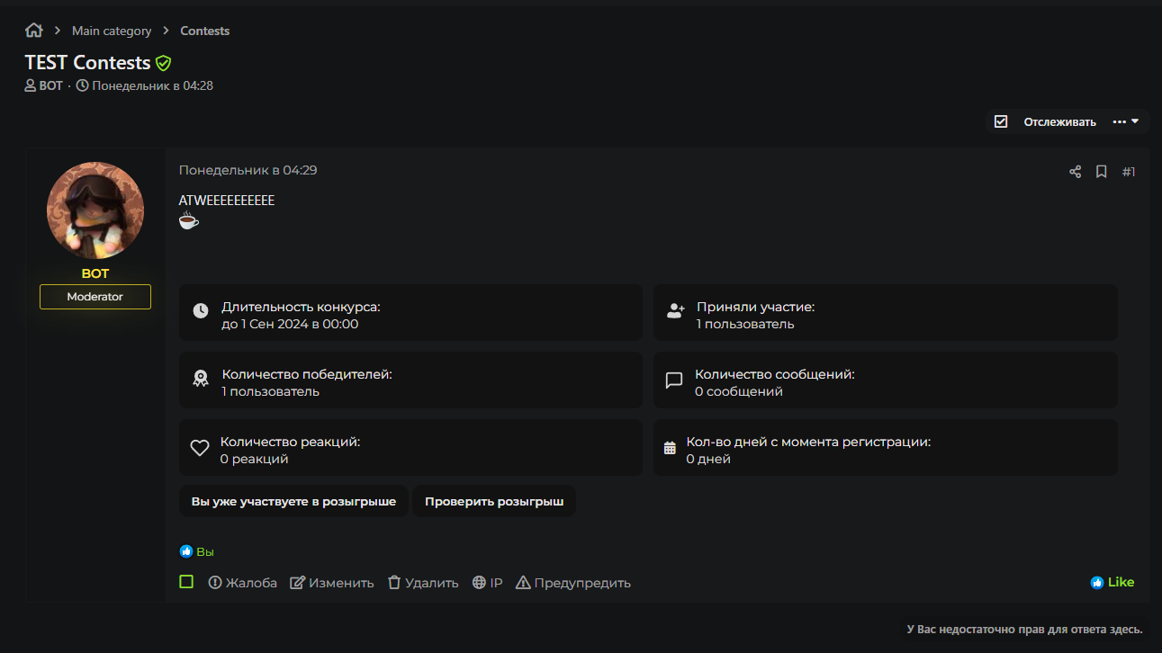Click Предупредить to warn the user
The width and height of the screenshot is (1162, 653).
pyautogui.click(x=573, y=583)
